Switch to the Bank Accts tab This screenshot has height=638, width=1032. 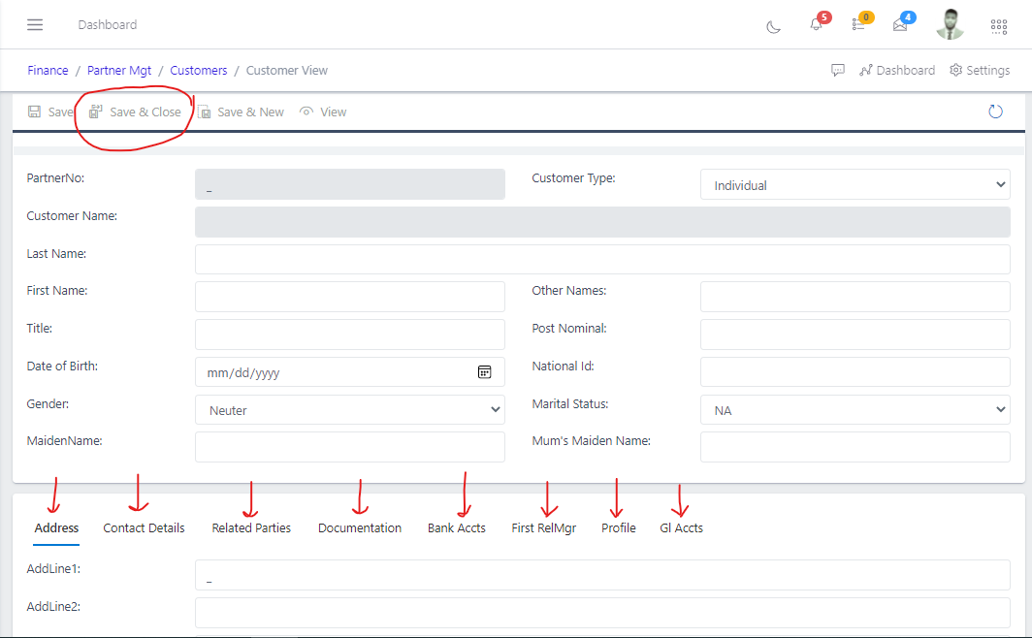(x=456, y=527)
